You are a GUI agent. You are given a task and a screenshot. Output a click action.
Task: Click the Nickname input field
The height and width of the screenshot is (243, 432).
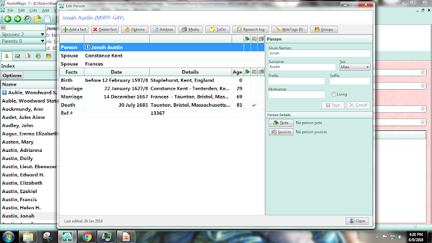coord(296,94)
